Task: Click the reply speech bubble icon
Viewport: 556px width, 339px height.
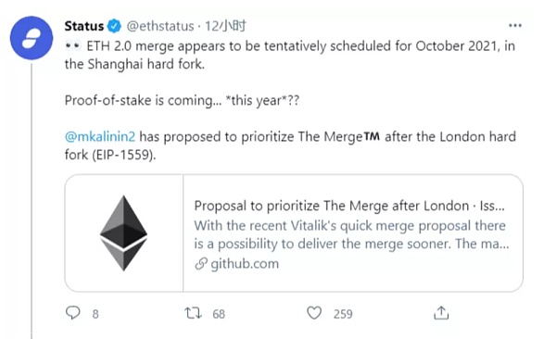Action: tap(73, 313)
